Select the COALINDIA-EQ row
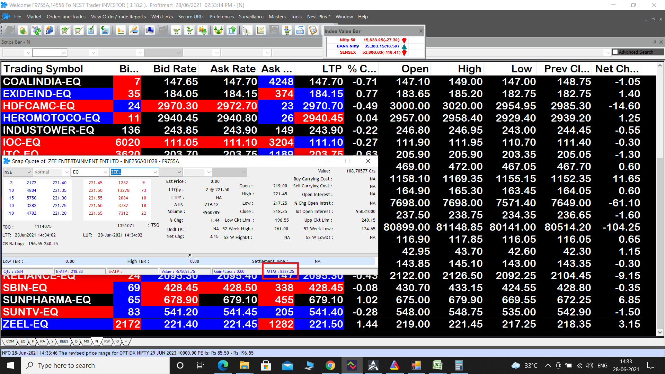 pyautogui.click(x=321, y=82)
